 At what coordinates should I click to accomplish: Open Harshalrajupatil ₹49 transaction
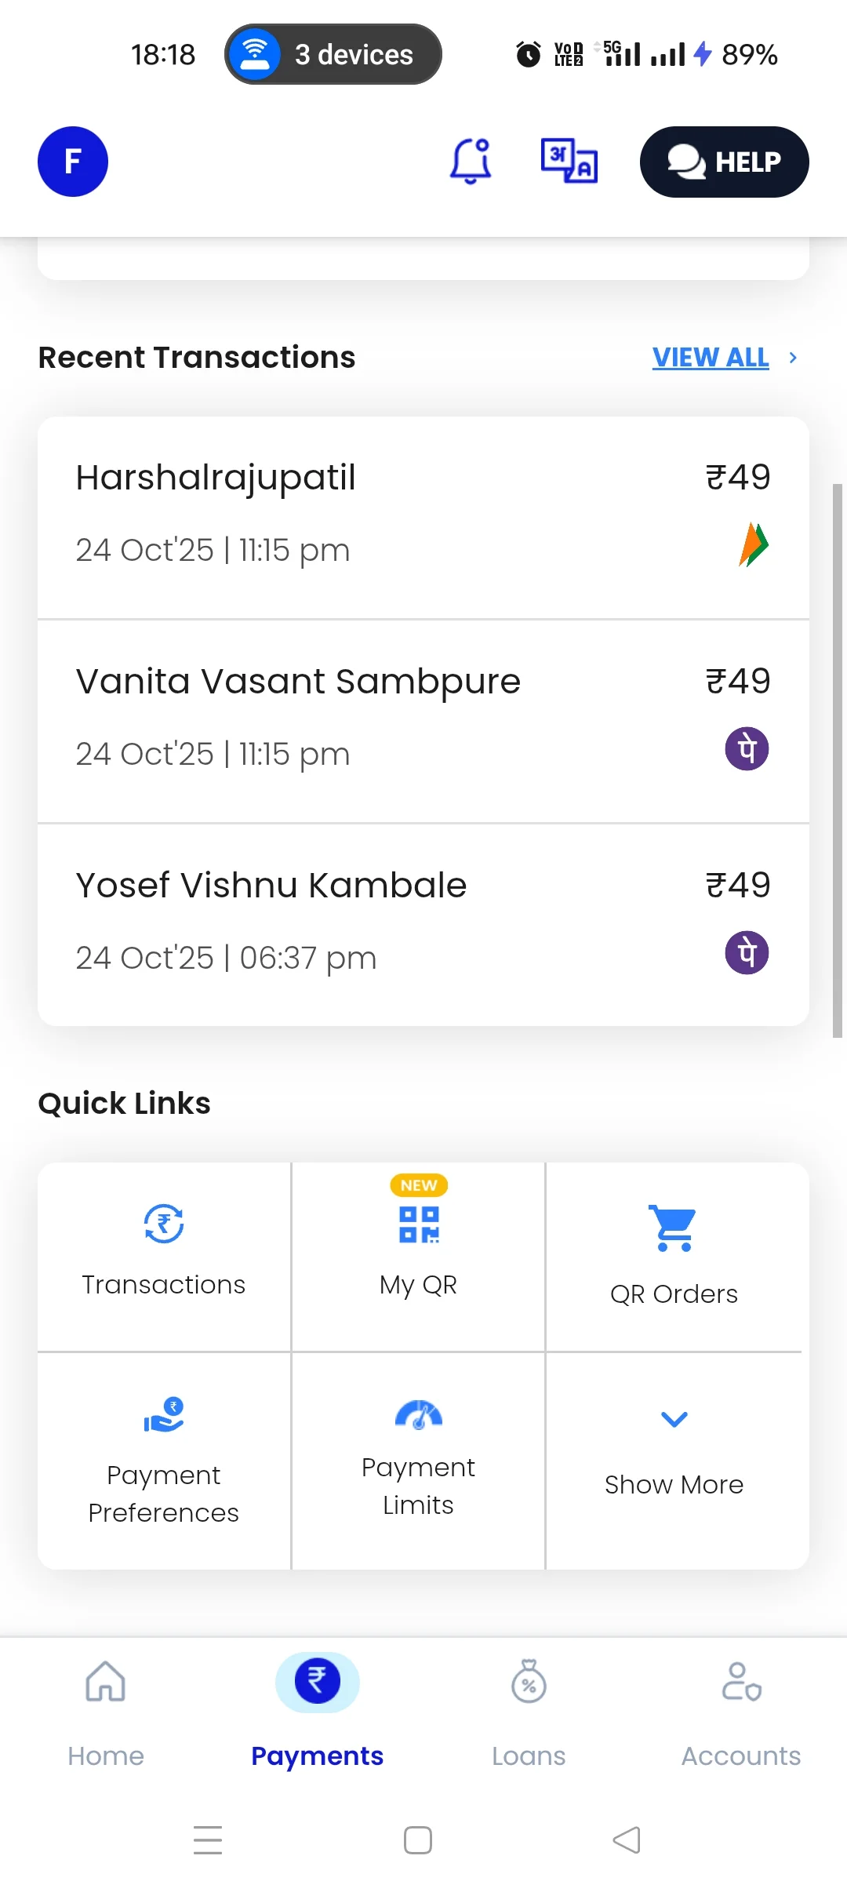(423, 518)
